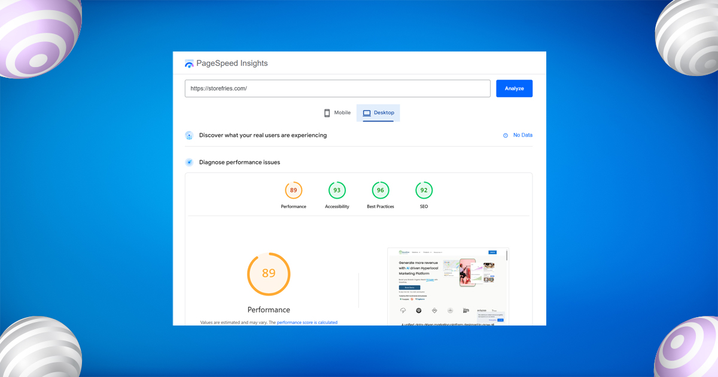Click the SEO score 92 gauge
718x377 pixels.
click(x=424, y=191)
